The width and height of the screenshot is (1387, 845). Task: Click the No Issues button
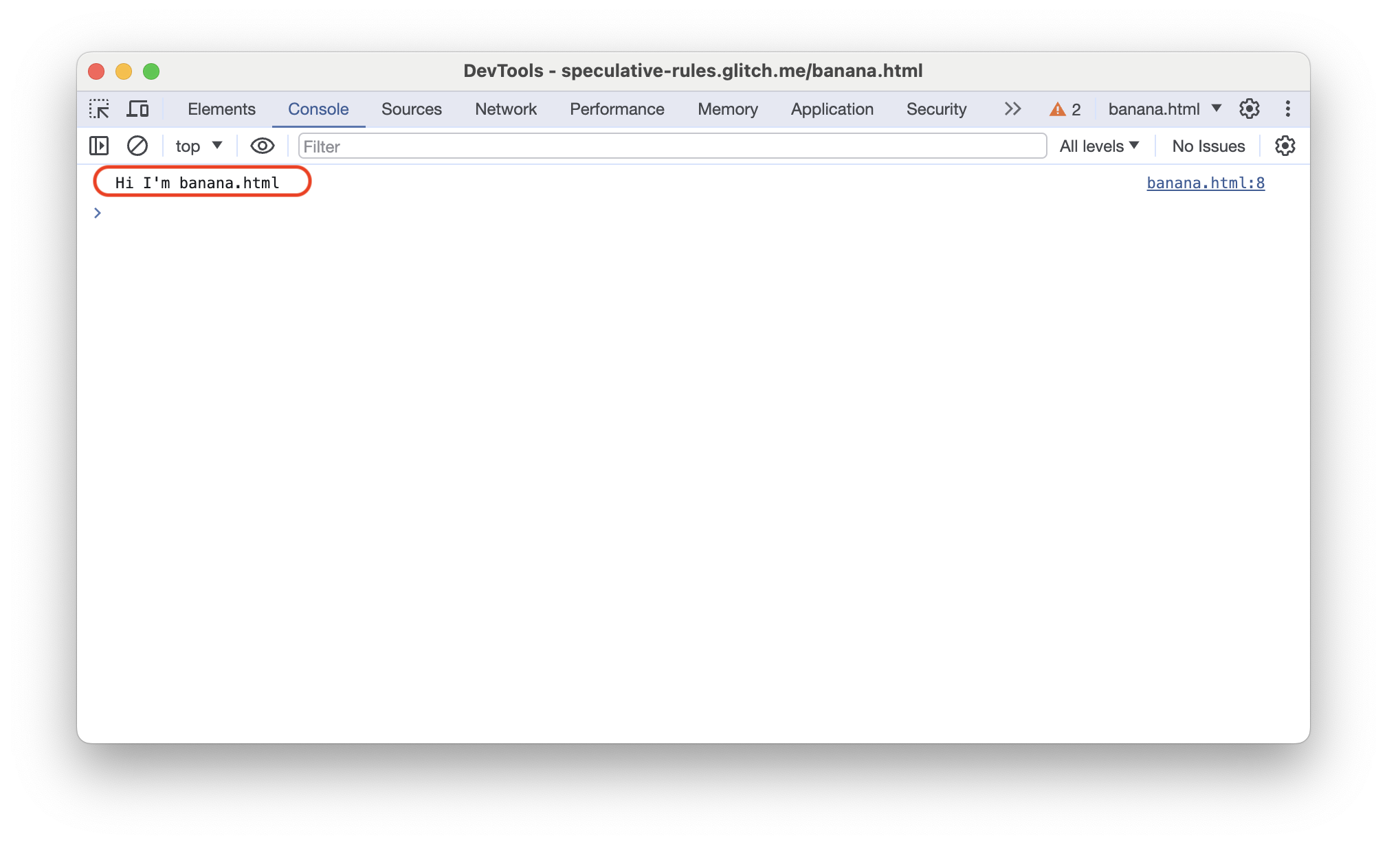click(1209, 146)
